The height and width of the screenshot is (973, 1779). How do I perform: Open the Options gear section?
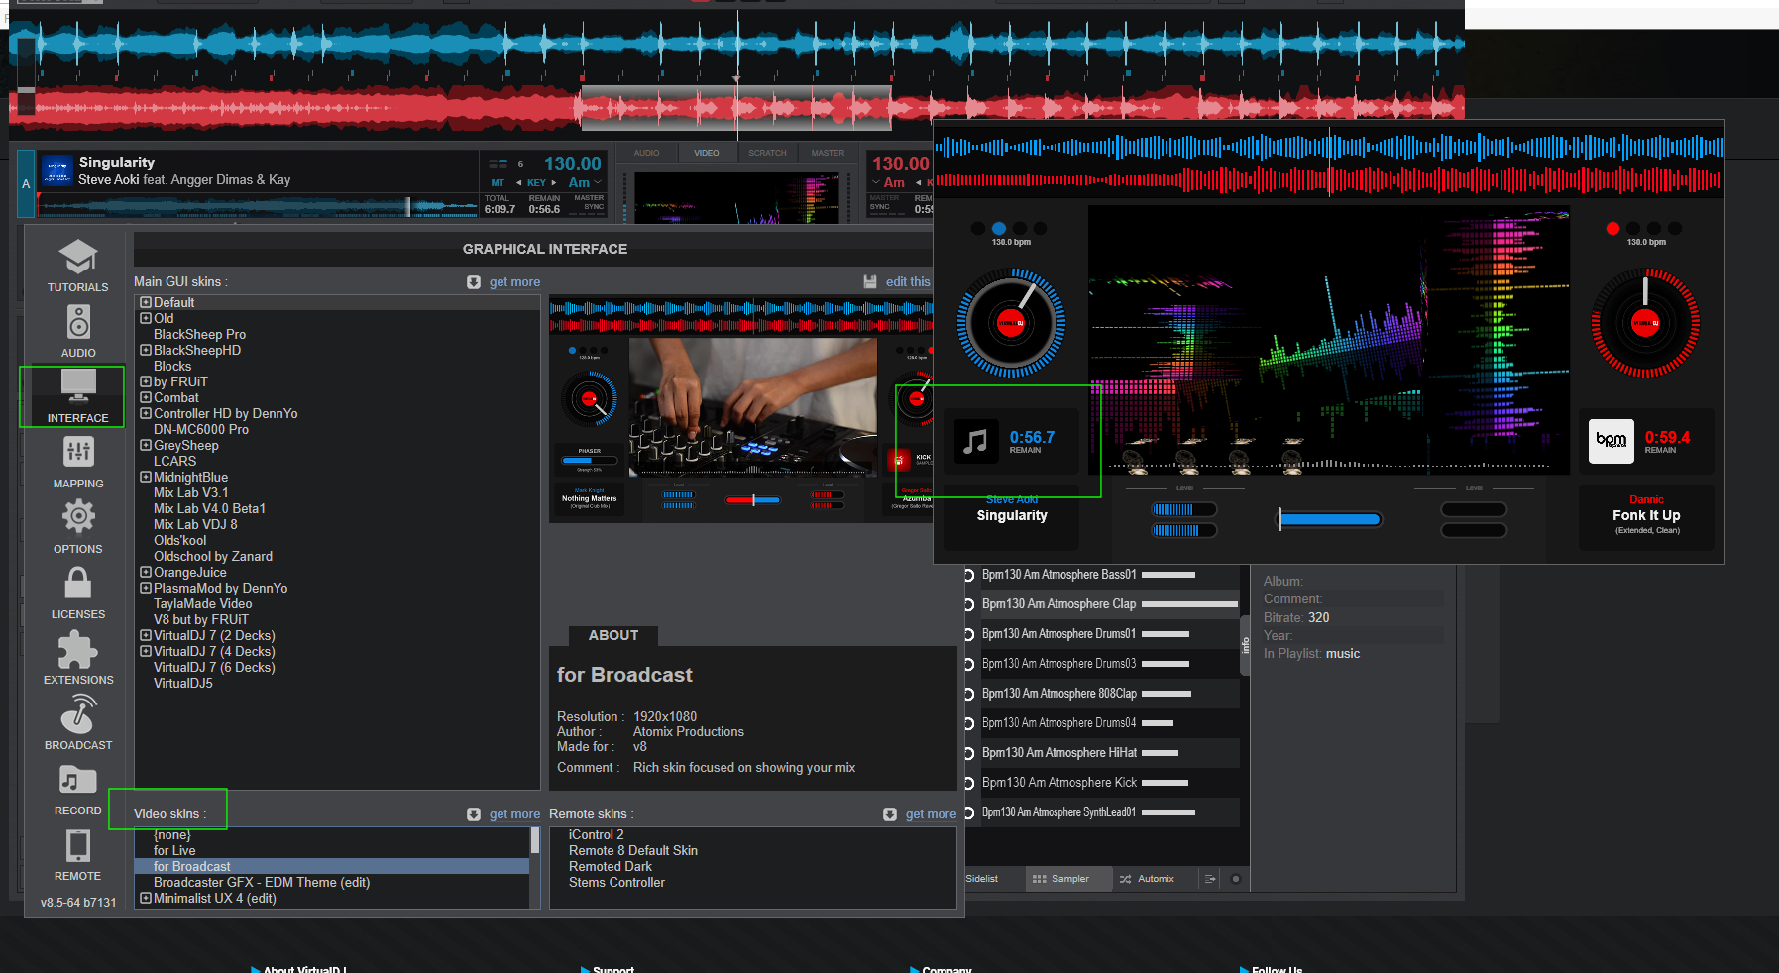click(78, 527)
